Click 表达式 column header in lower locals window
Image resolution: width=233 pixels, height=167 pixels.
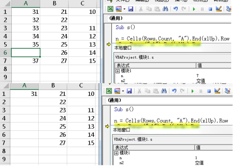click(154, 147)
